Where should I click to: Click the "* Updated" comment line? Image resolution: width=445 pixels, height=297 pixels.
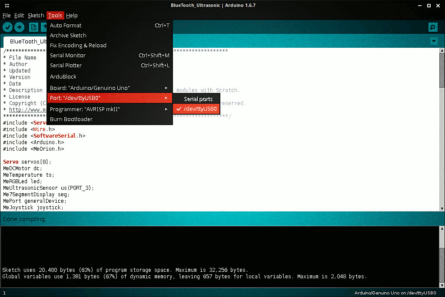17,71
